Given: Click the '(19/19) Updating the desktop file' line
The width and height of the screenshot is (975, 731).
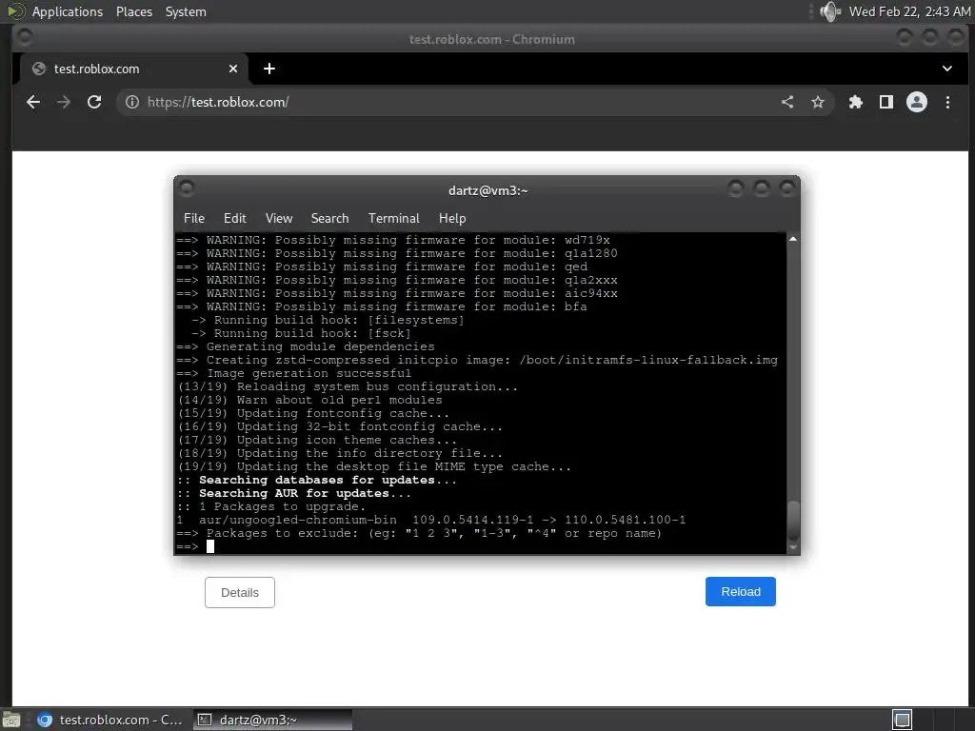Looking at the screenshot, I should click(x=373, y=466).
